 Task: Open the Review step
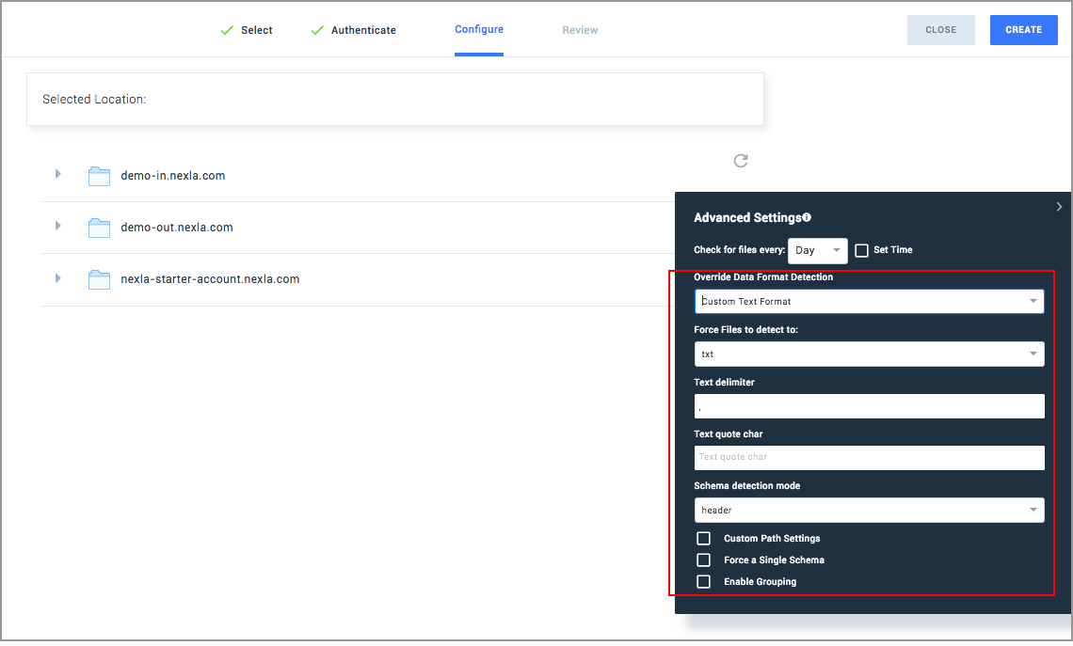[580, 30]
